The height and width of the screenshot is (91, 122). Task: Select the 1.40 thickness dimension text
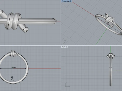[12, 78]
